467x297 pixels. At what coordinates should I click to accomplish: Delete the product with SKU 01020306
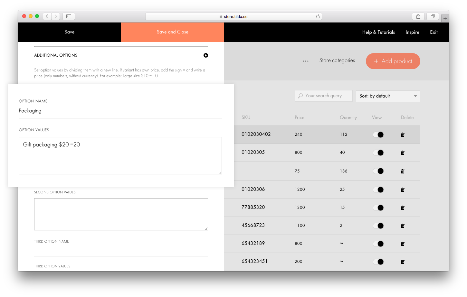(x=403, y=190)
